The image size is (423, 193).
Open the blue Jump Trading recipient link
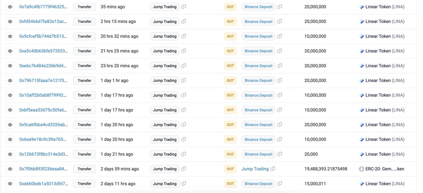(255, 169)
